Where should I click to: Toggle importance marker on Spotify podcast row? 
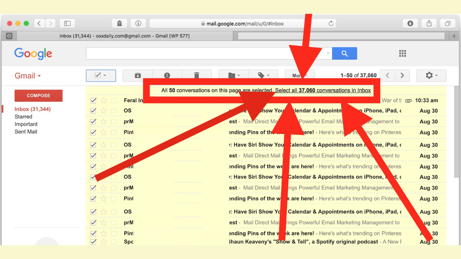coord(114,242)
